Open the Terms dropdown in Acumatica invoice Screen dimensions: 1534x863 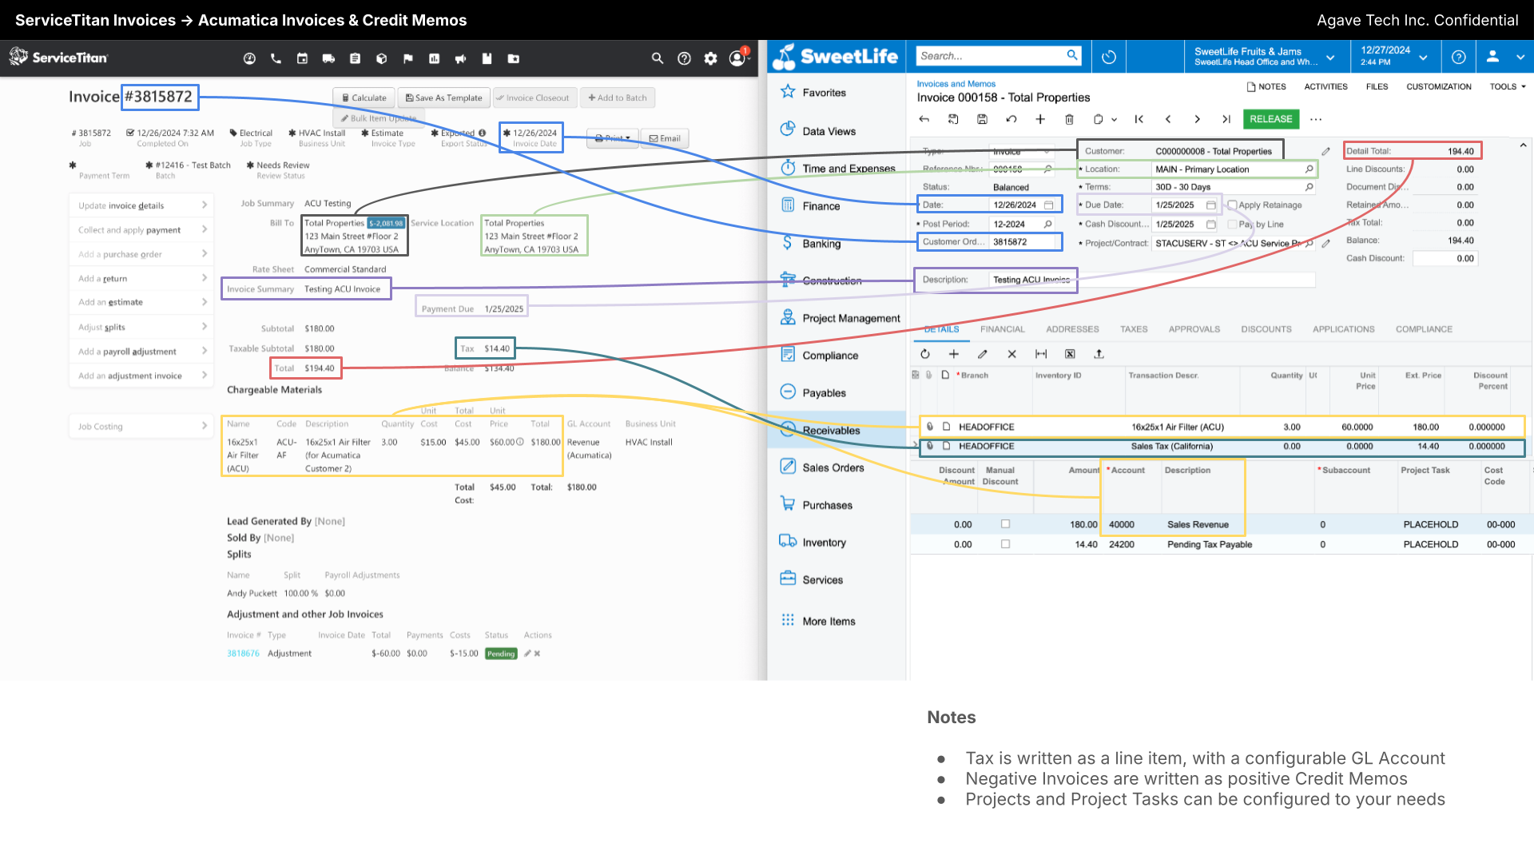(x=1309, y=186)
